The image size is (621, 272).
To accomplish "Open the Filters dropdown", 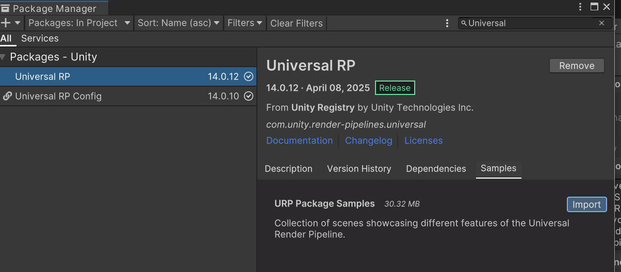I will [245, 23].
